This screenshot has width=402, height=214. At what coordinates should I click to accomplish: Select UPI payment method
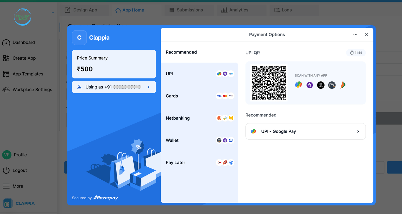coord(200,74)
